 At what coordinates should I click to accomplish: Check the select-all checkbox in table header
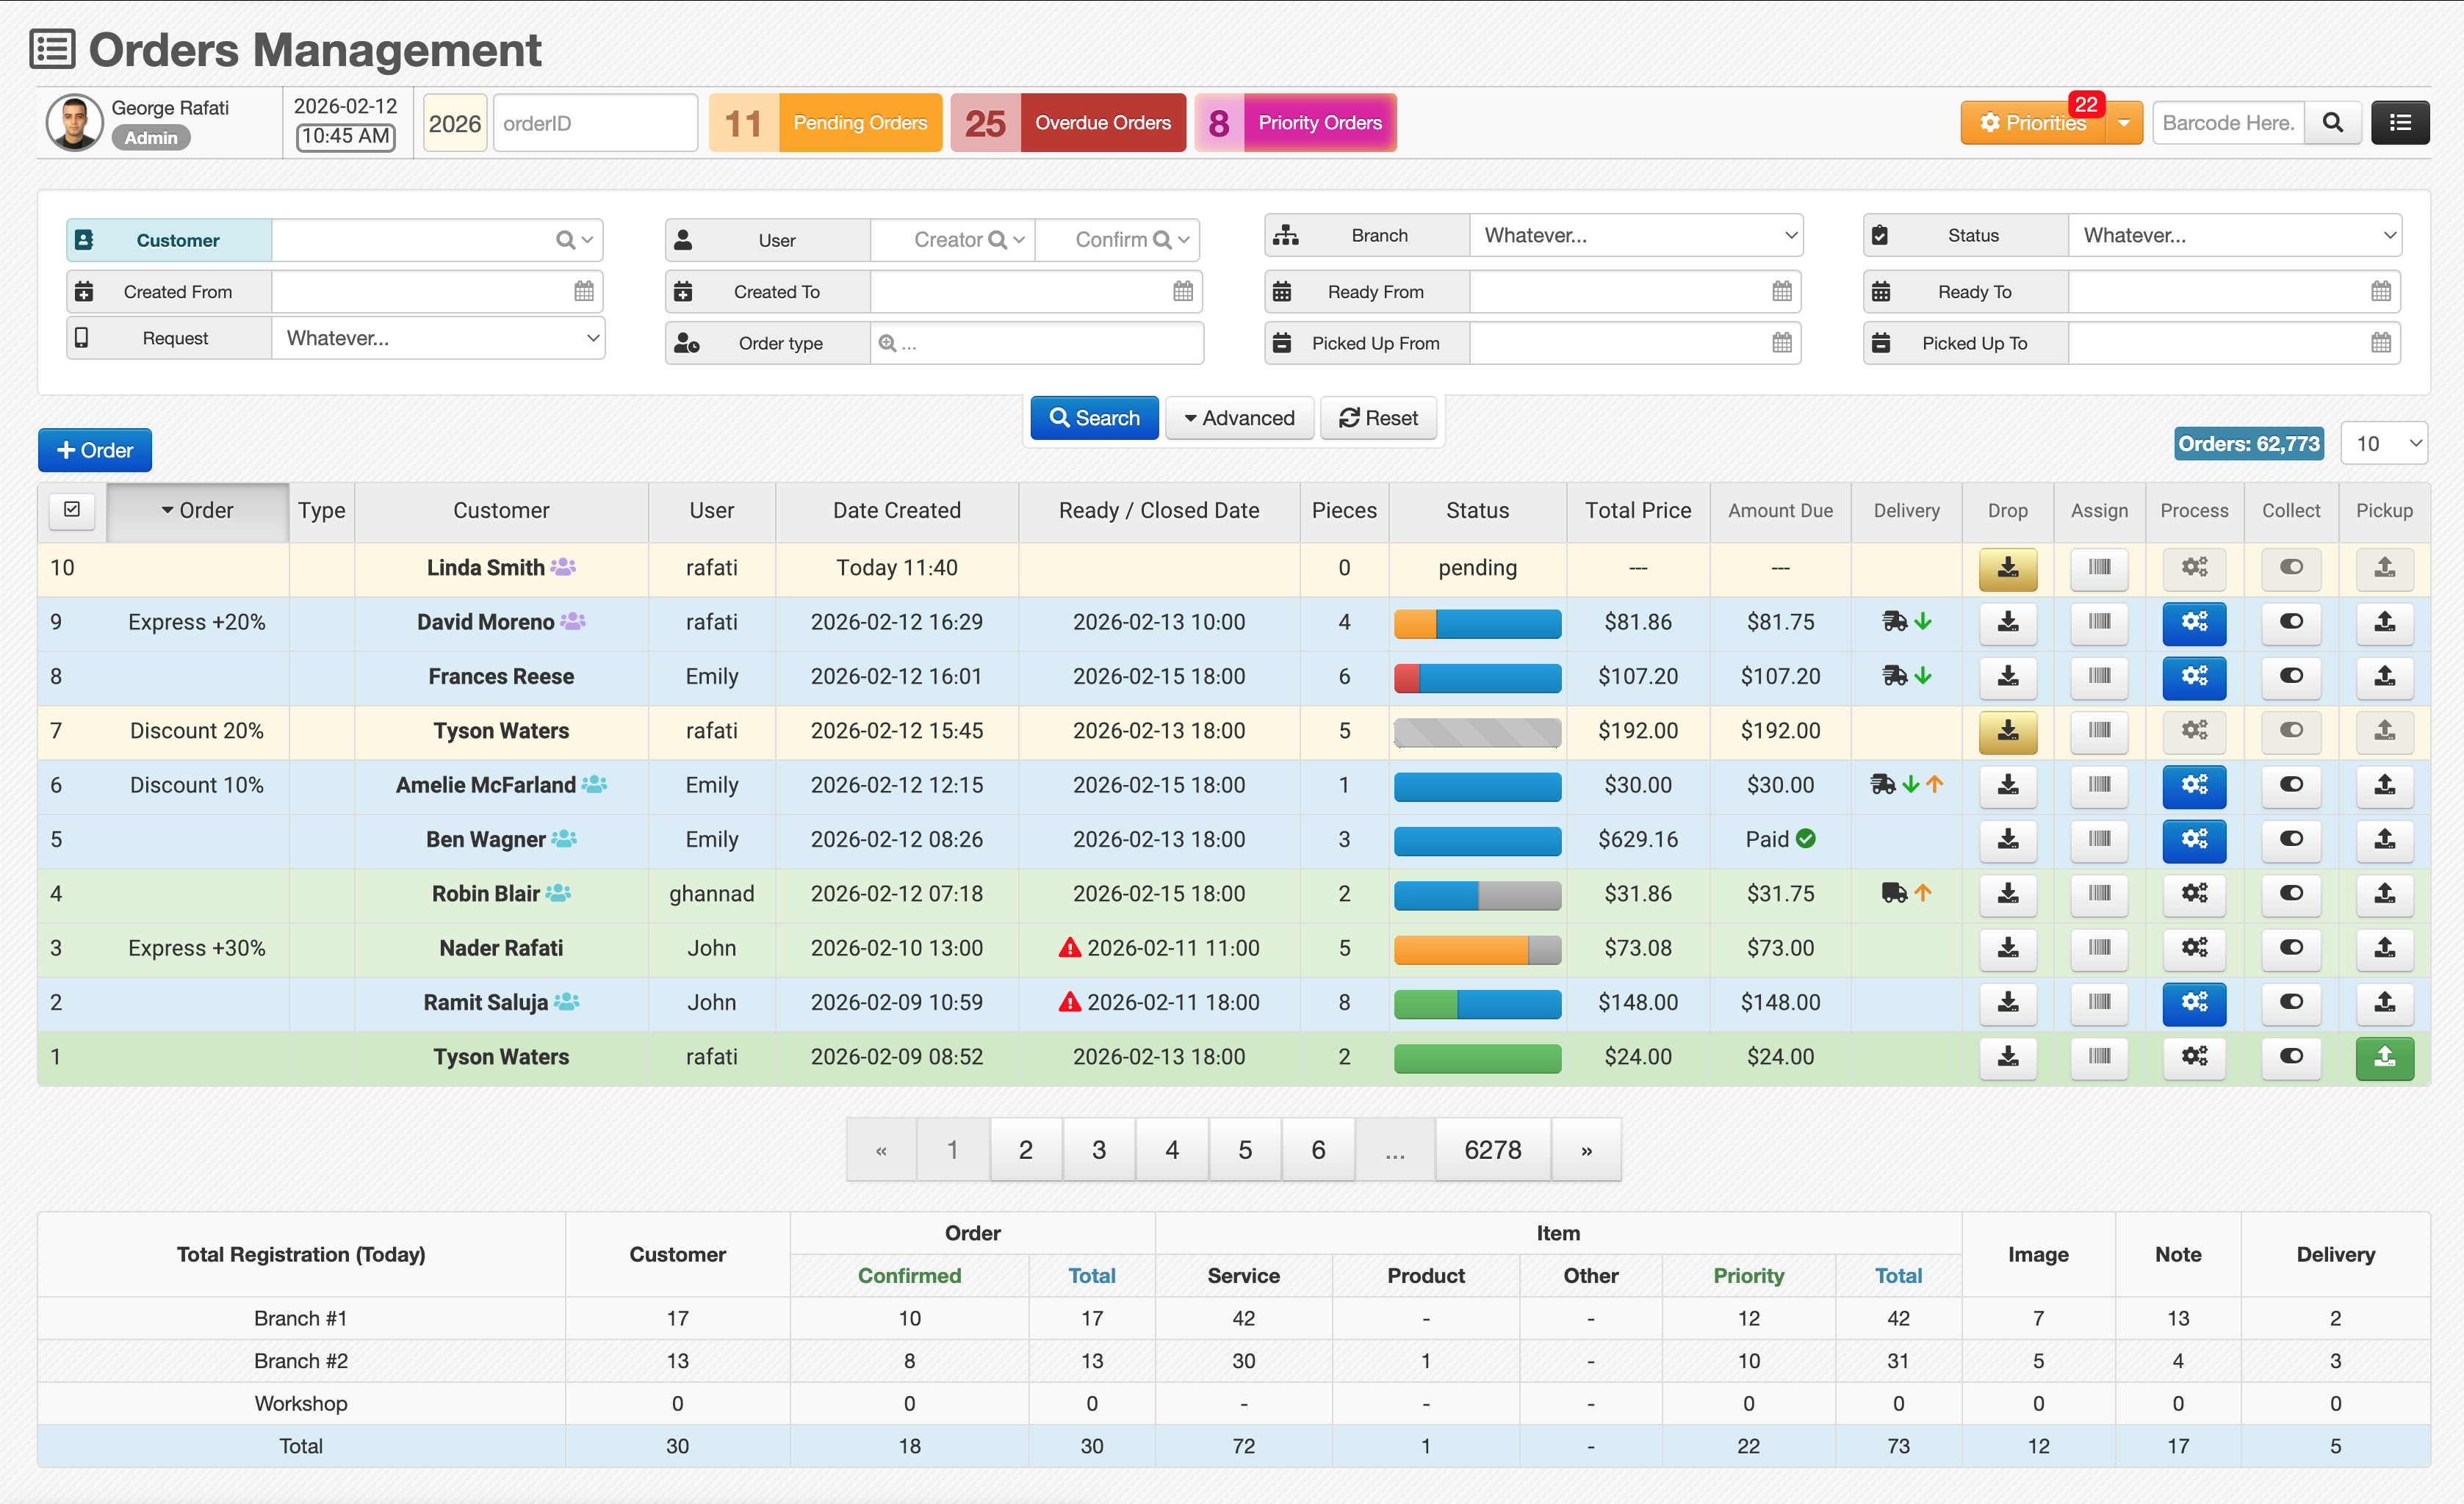coord(72,510)
